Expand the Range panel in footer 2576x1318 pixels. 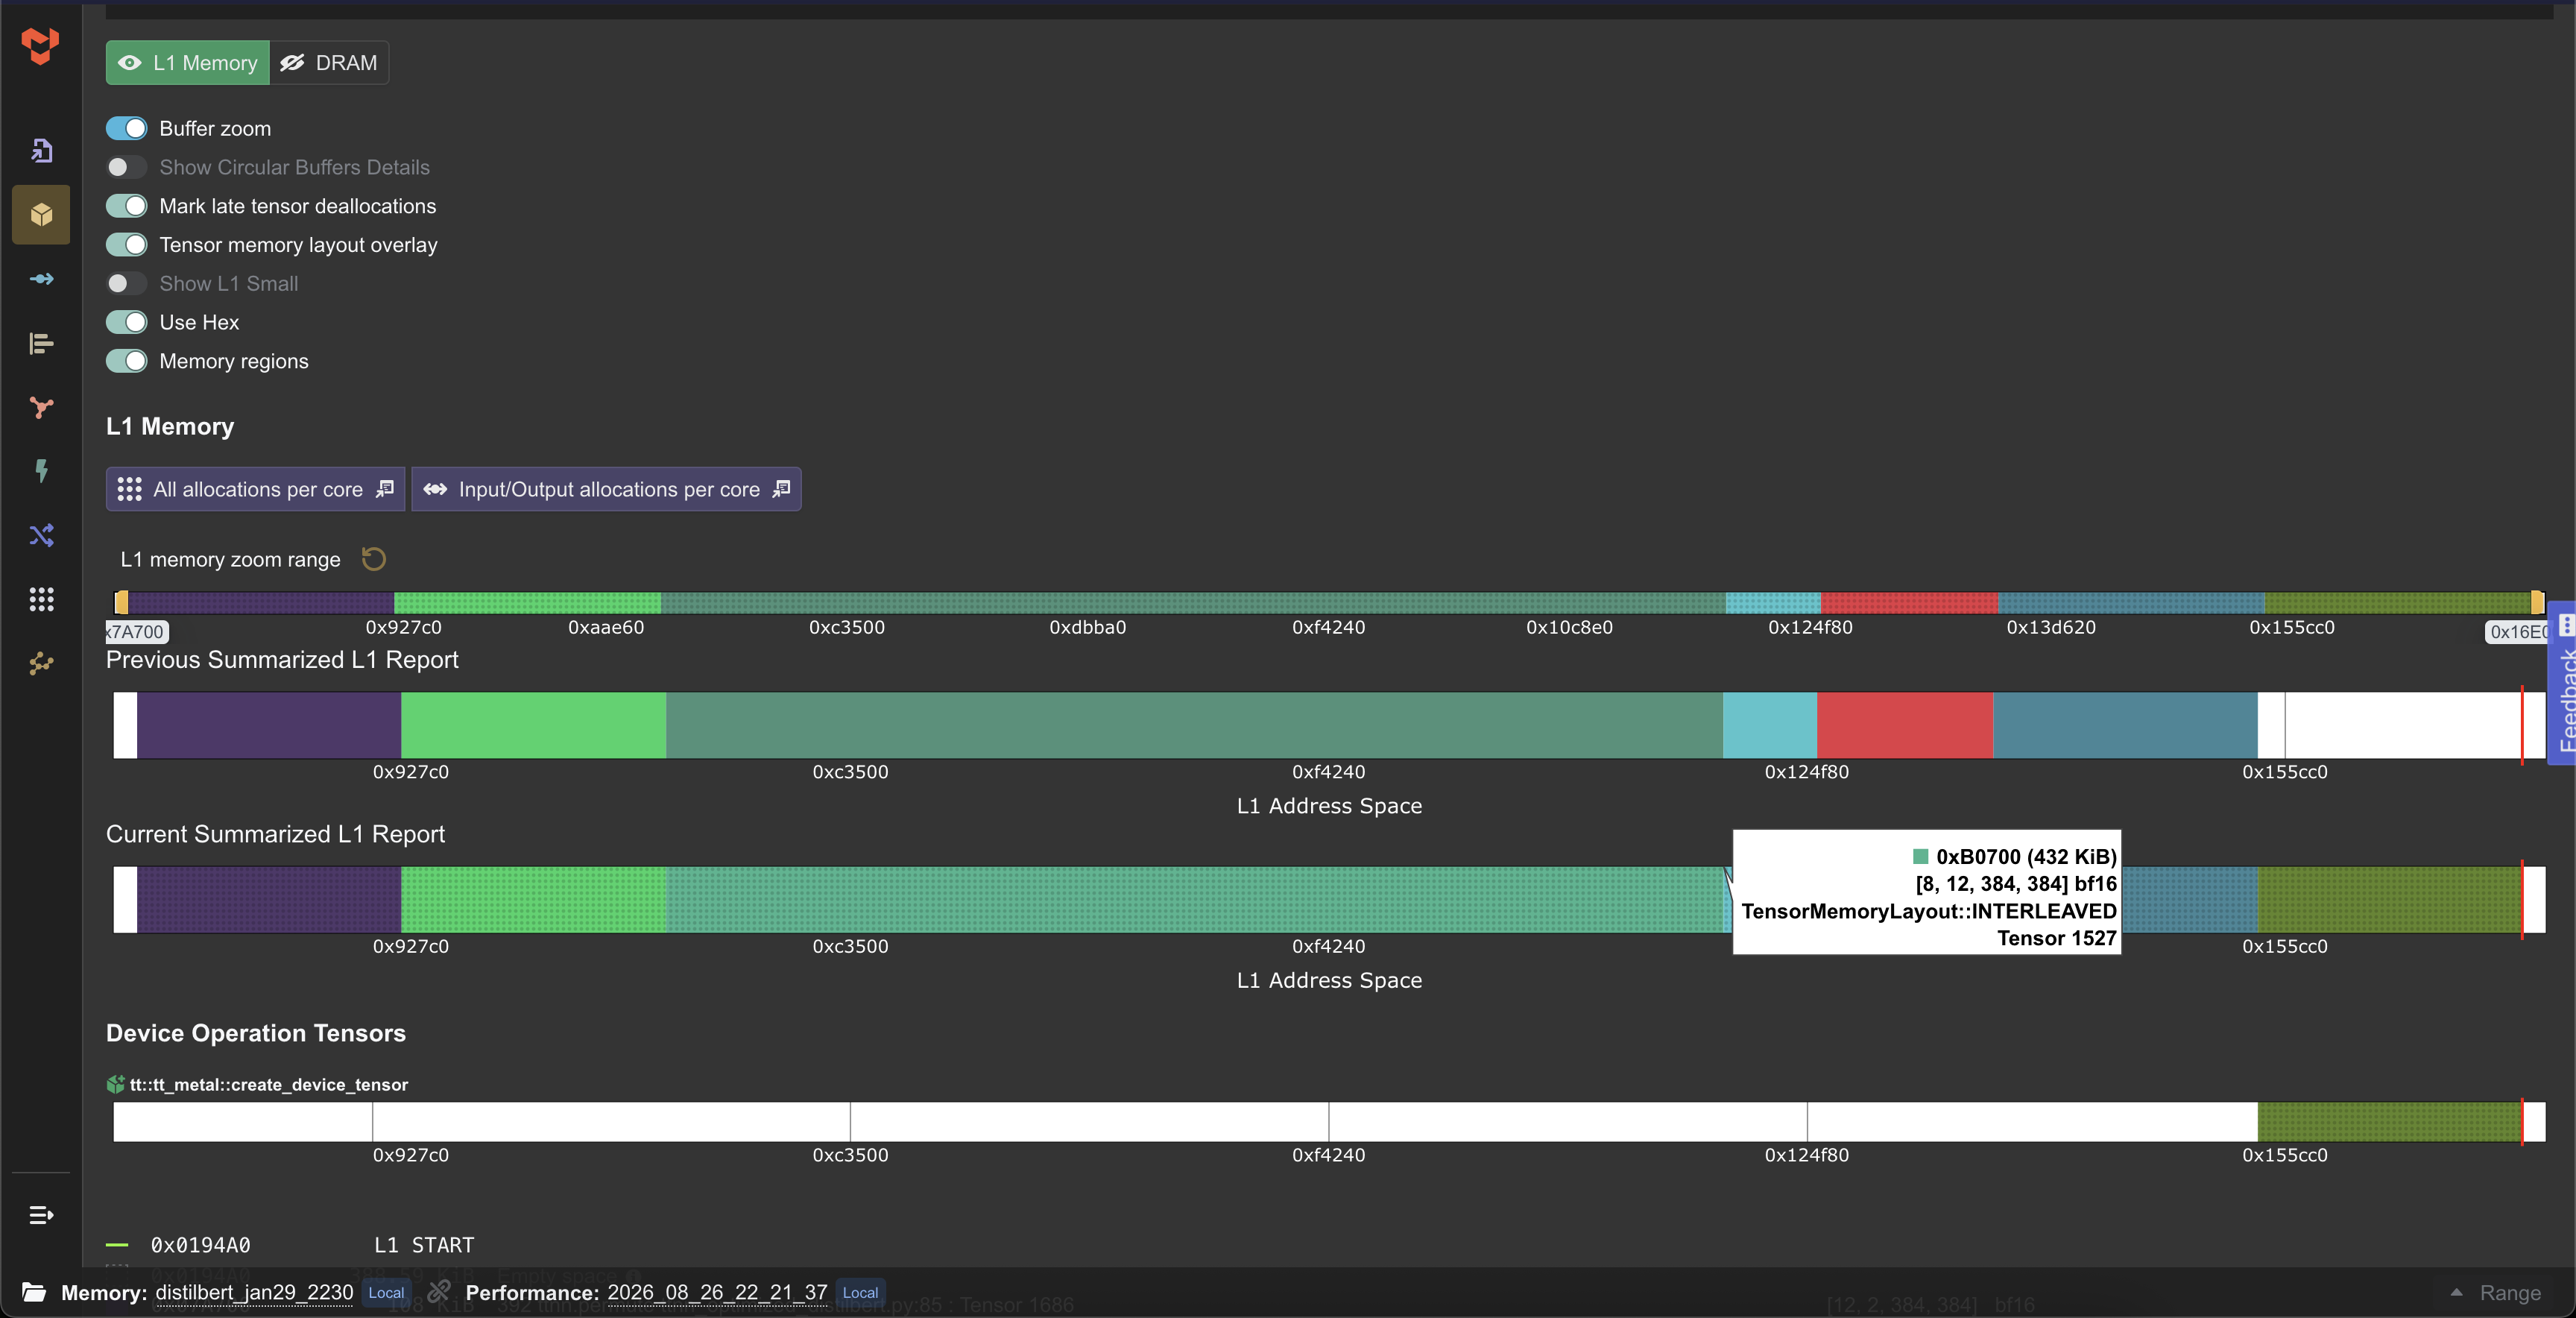(x=2496, y=1293)
